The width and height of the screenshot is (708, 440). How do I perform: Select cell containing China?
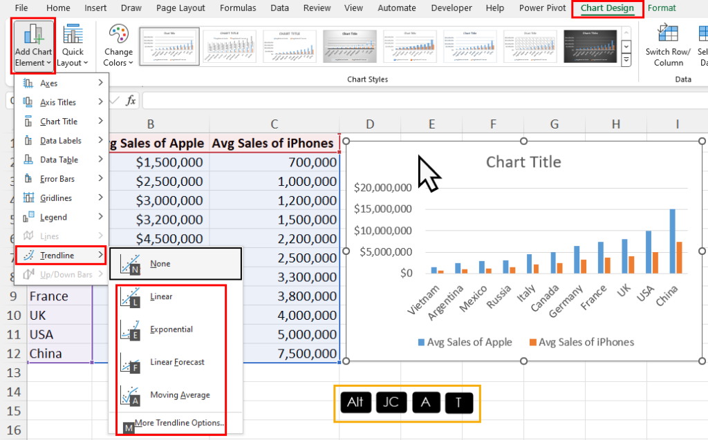click(59, 354)
